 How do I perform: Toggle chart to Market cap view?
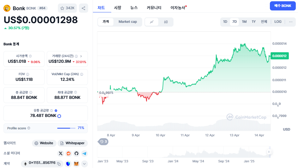point(128,22)
